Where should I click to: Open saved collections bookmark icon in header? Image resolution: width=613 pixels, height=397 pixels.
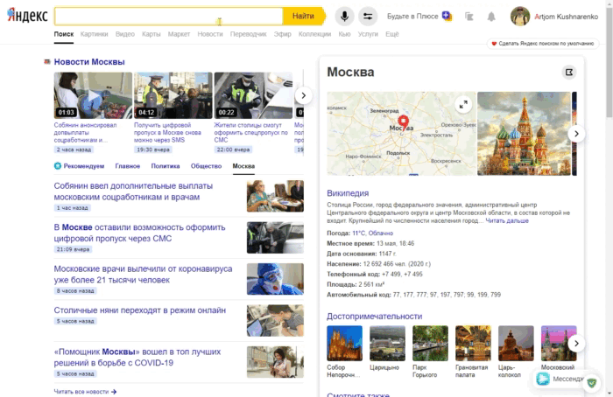469,17
